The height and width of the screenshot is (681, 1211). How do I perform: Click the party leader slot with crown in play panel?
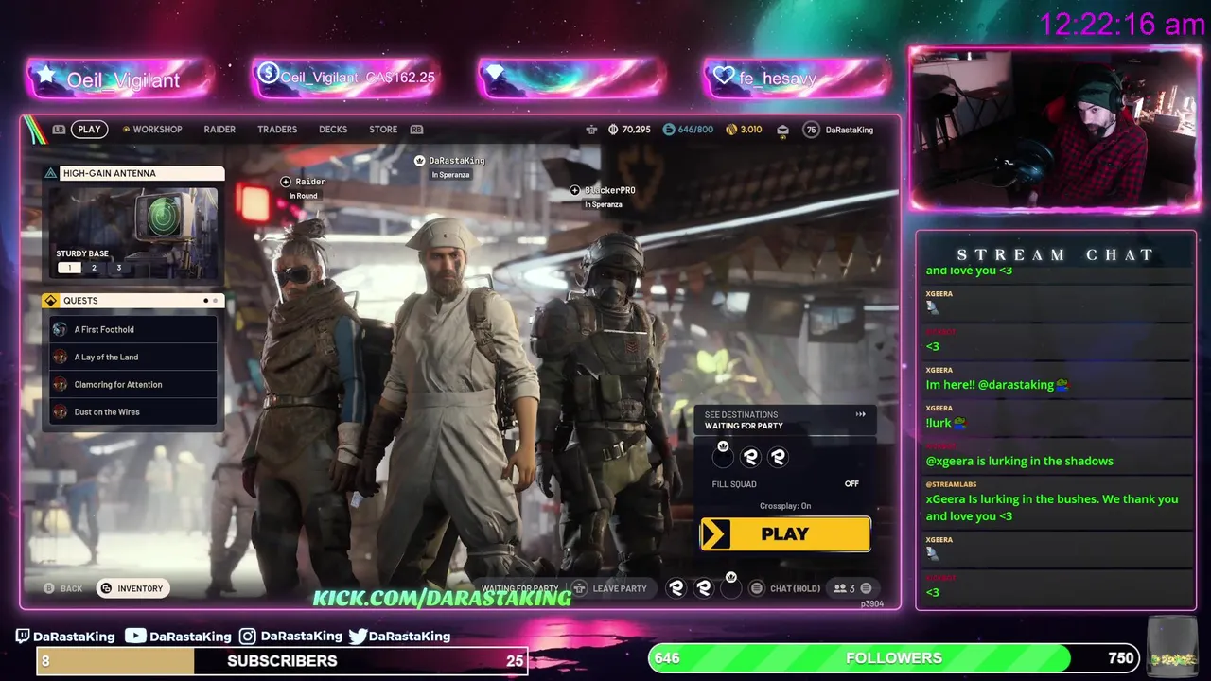point(723,457)
